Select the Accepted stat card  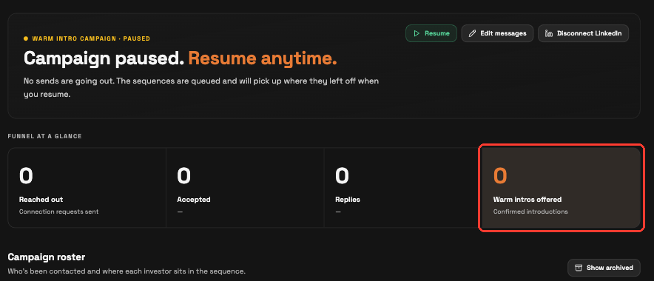coord(246,188)
